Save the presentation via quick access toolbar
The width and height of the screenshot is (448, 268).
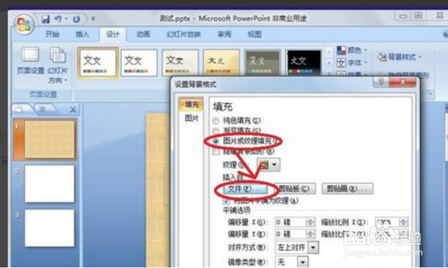(46, 19)
